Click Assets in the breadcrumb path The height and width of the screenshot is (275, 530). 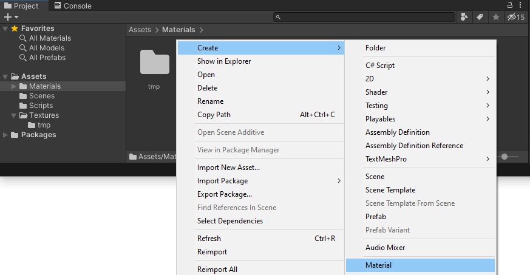(140, 30)
